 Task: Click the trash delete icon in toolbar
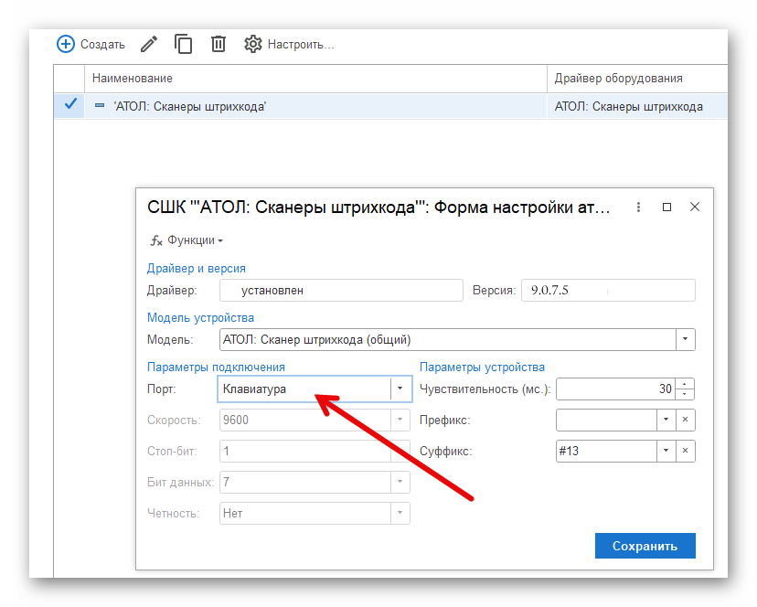pos(219,44)
